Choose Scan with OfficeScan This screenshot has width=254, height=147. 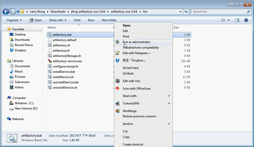click(x=143, y=89)
